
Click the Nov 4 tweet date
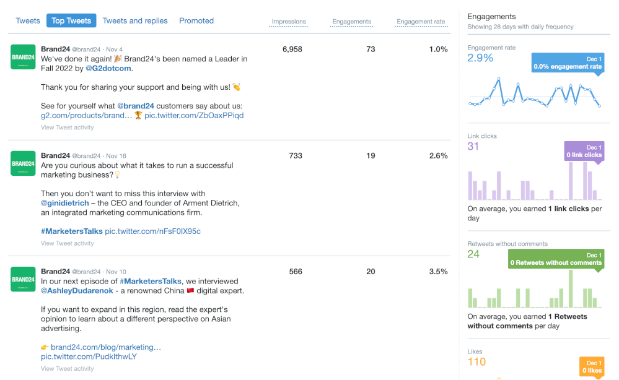pos(114,50)
